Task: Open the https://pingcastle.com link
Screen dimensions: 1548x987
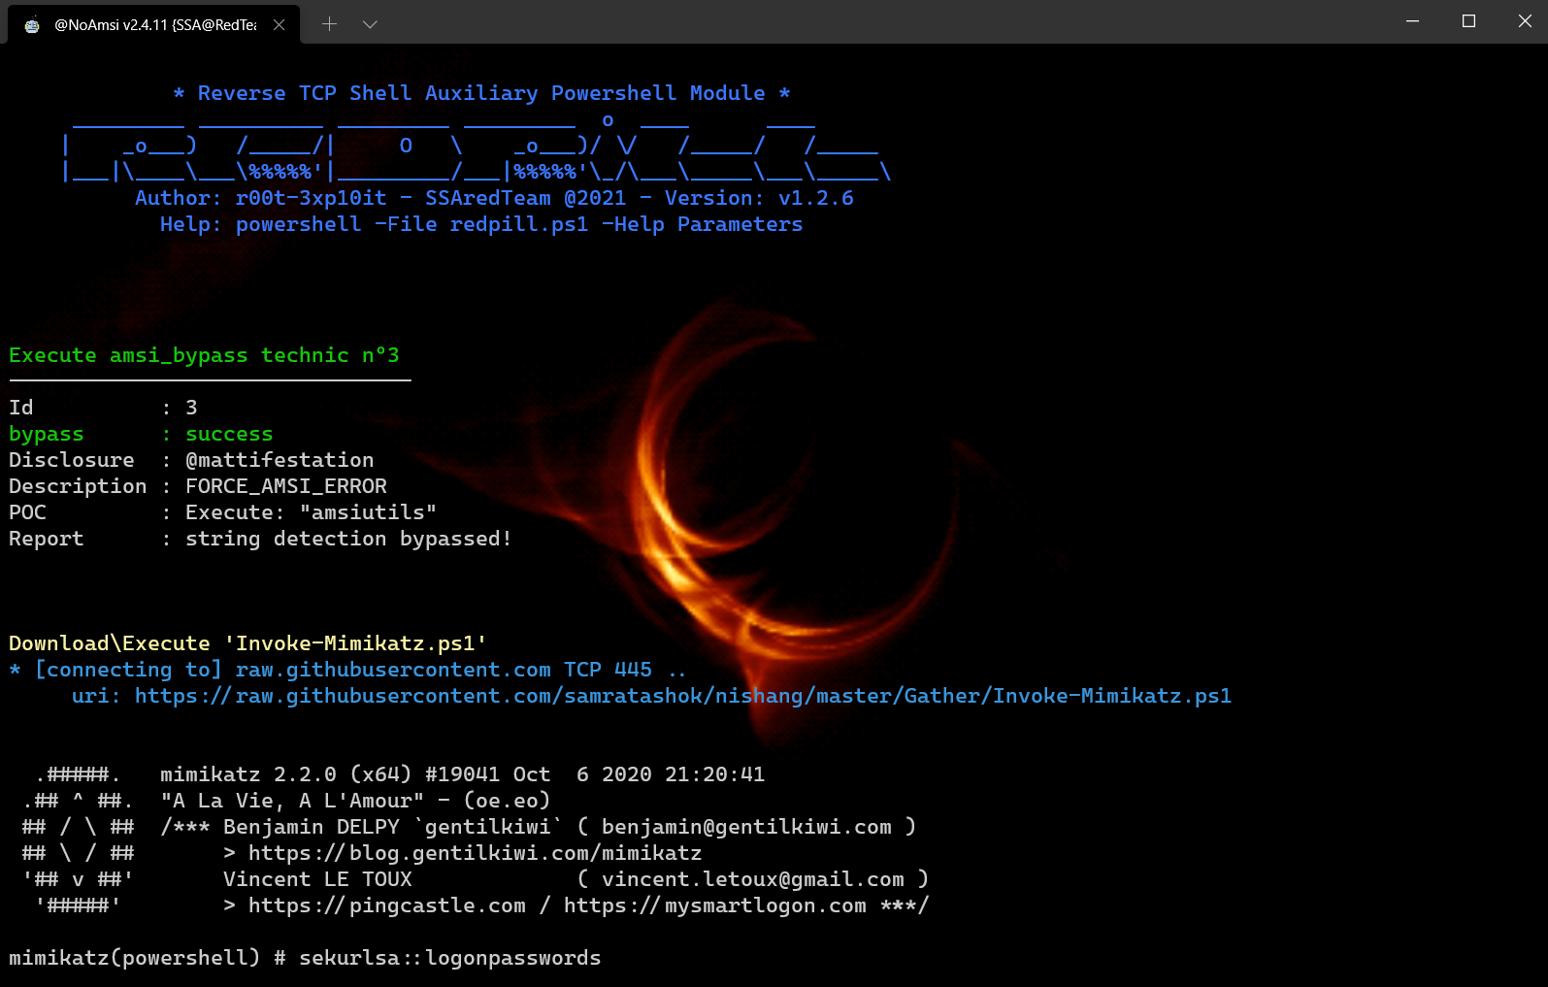Action: (x=387, y=905)
